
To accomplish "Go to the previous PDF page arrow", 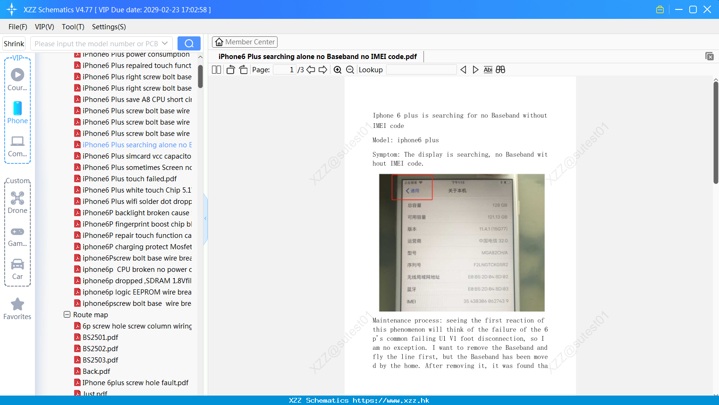I will pos(311,69).
